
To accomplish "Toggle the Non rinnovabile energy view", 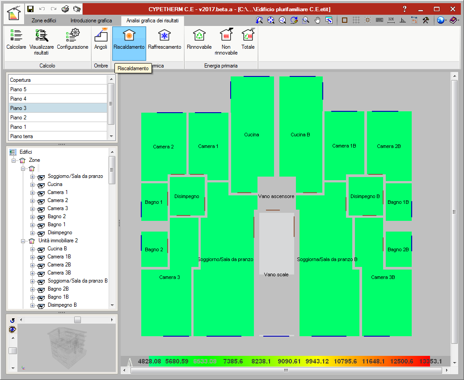I will 226,43.
